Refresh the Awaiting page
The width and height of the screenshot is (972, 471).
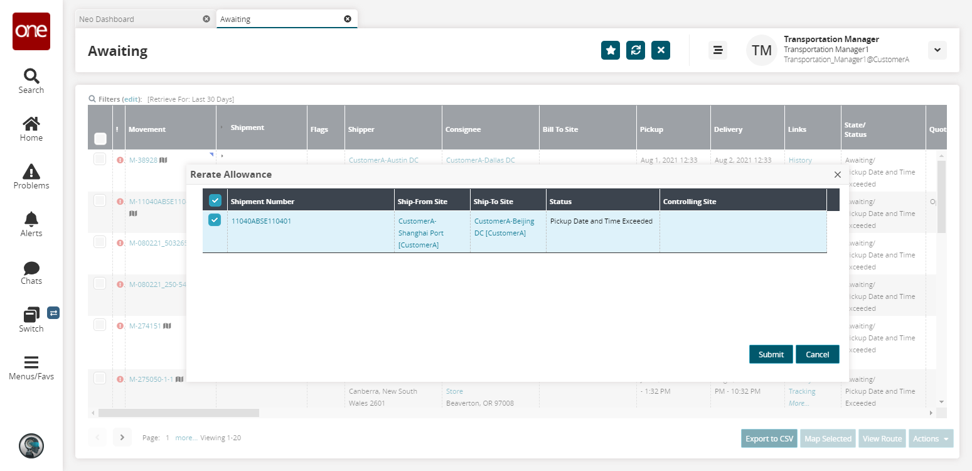[x=635, y=50]
